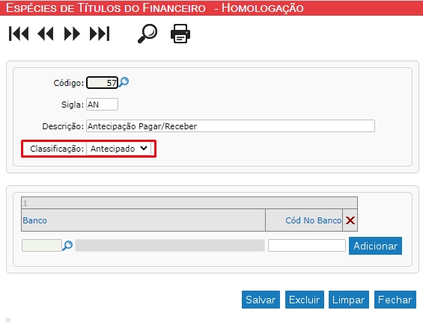Click the Adicionar button
Screen dimensions: 423x322
(375, 246)
